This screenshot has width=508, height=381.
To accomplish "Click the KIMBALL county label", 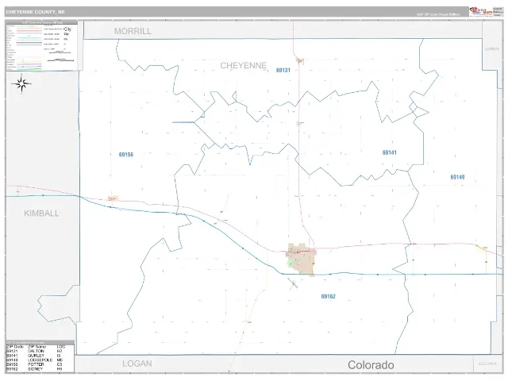I will [x=41, y=214].
